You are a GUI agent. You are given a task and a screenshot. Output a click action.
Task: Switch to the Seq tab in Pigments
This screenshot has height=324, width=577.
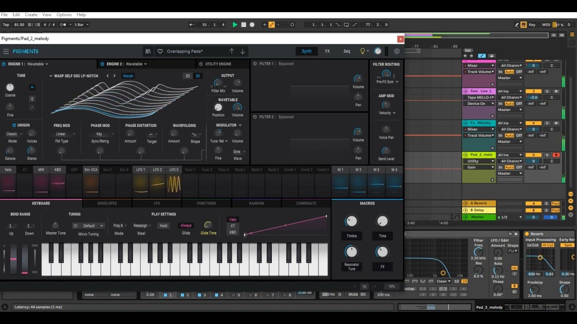[347, 51]
